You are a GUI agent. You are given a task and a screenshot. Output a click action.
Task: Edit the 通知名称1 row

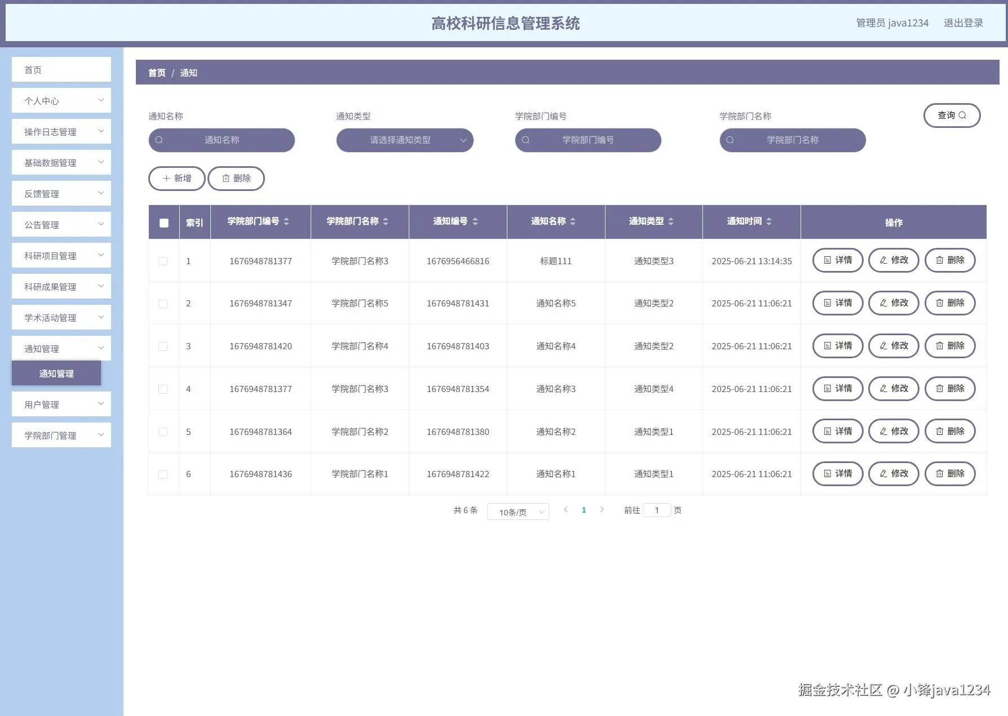894,474
